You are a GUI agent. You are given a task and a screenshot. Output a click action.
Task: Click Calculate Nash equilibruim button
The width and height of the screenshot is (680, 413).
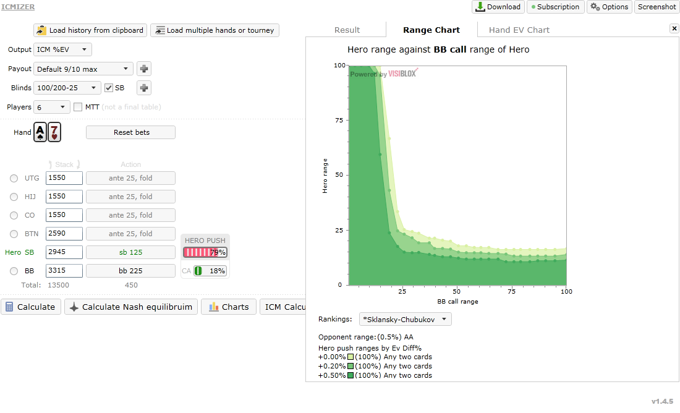point(131,307)
